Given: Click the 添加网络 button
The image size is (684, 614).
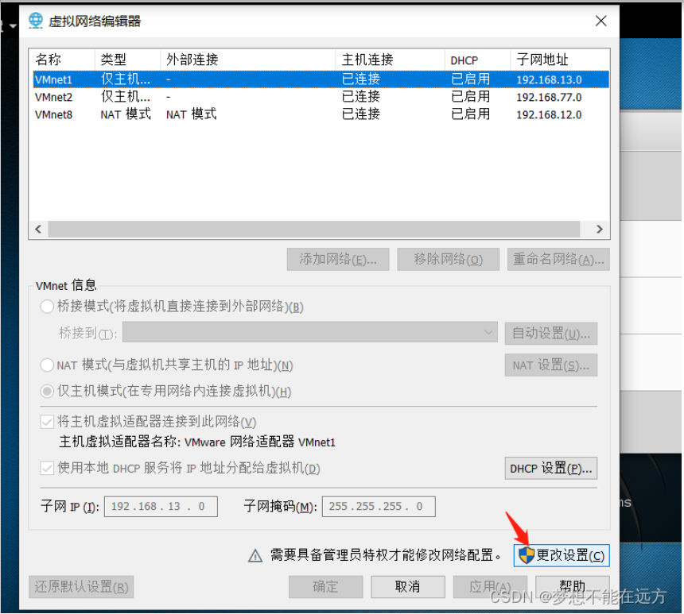Looking at the screenshot, I should coord(338,259).
